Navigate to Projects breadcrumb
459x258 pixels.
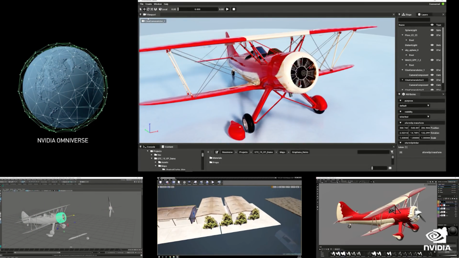[x=243, y=152]
